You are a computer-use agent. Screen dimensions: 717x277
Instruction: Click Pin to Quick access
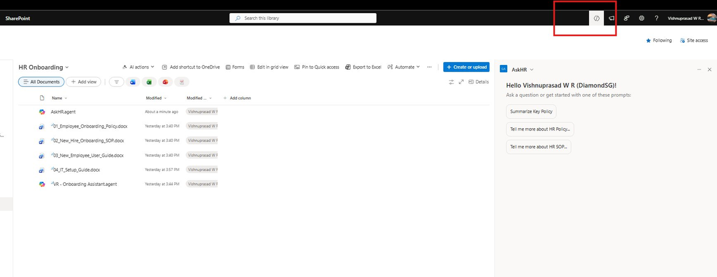[x=317, y=67]
